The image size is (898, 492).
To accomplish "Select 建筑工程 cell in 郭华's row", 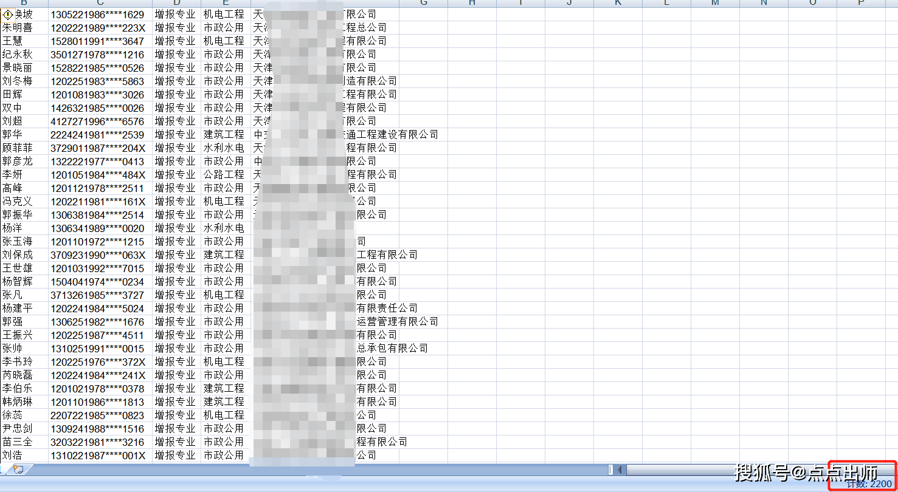I will coord(226,134).
